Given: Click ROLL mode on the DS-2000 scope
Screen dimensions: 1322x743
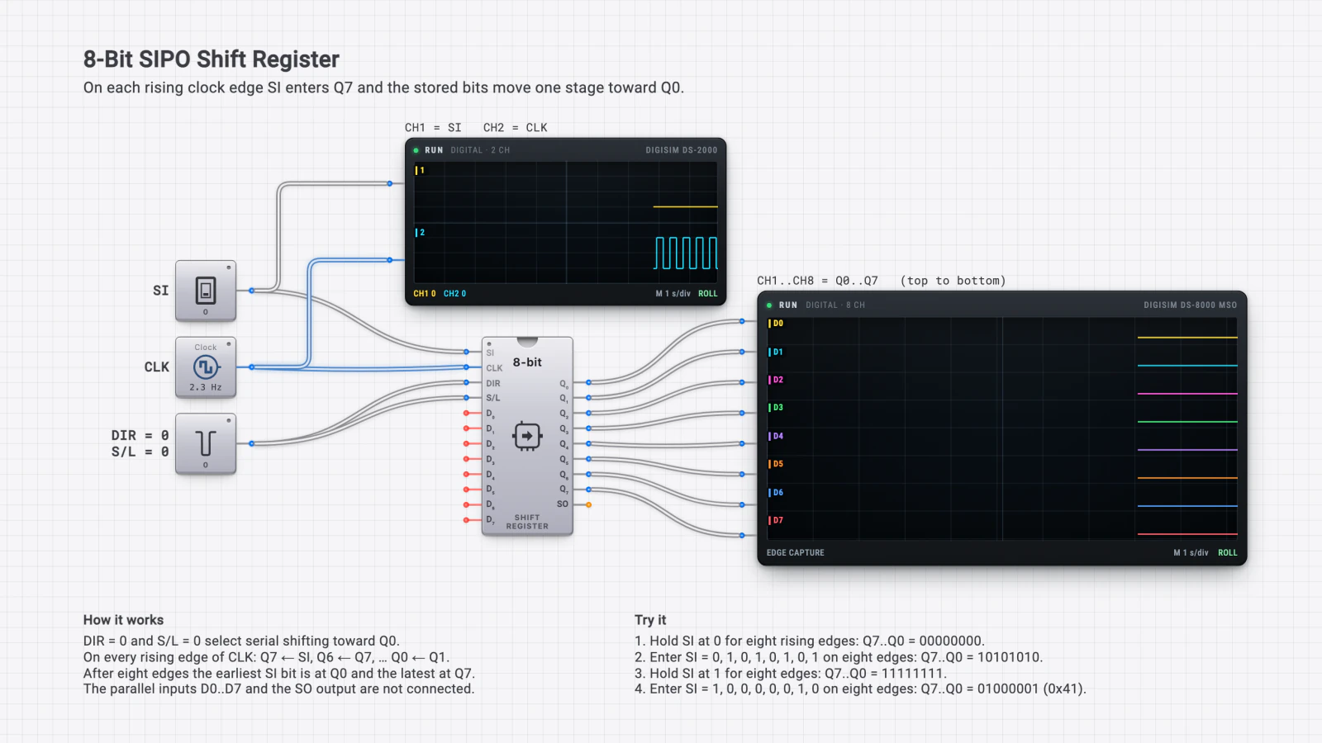Looking at the screenshot, I should [708, 294].
